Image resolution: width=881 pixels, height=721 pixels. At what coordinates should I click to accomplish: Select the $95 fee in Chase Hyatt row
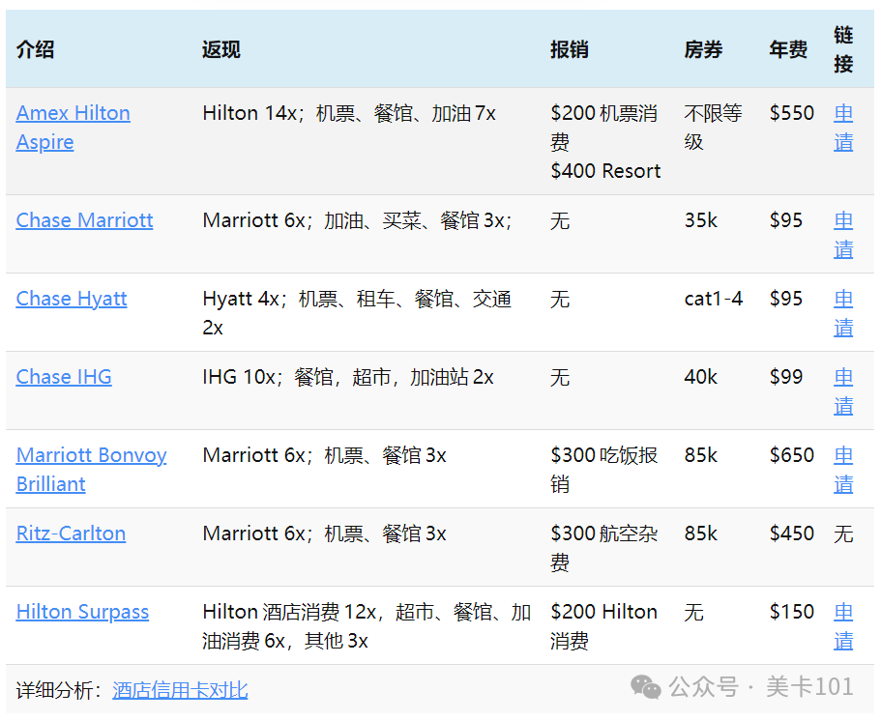(786, 299)
